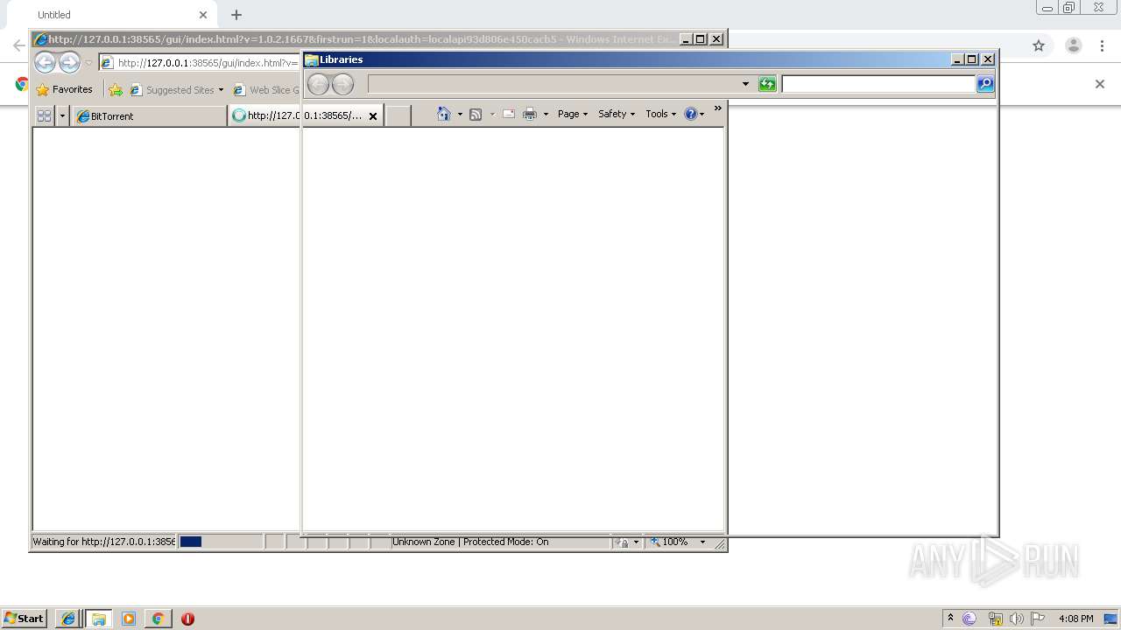1121x630 pixels.
Task: Click the Read Mail icon
Action: pyautogui.click(x=509, y=114)
